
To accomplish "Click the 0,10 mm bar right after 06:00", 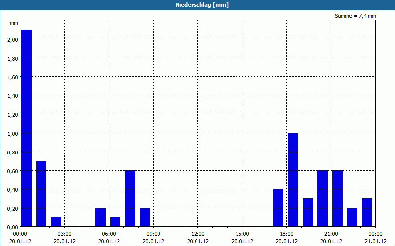I will [116, 222].
